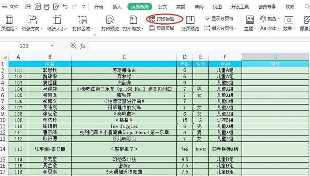Open the 效率 tab
310x176 pixels.
(290, 7)
